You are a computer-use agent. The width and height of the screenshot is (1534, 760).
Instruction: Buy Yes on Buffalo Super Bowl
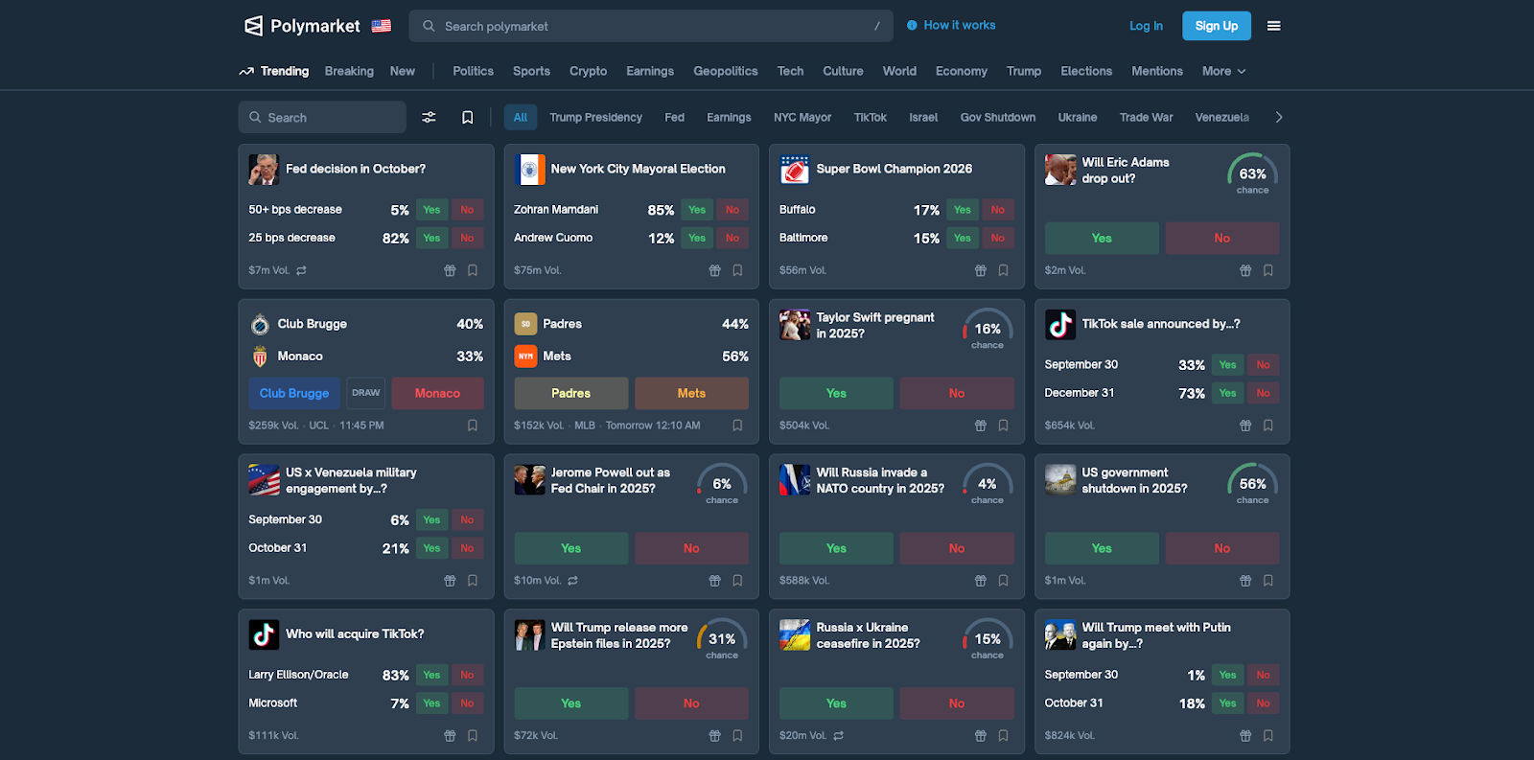963,210
